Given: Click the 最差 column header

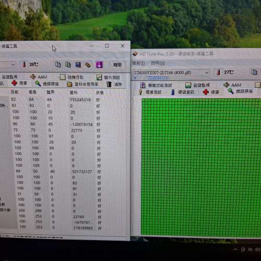Looking at the screenshot, I should point(32,92).
